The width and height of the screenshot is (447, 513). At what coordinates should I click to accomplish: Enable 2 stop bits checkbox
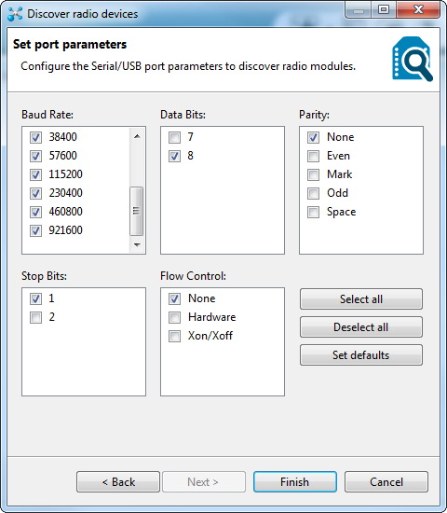[35, 317]
